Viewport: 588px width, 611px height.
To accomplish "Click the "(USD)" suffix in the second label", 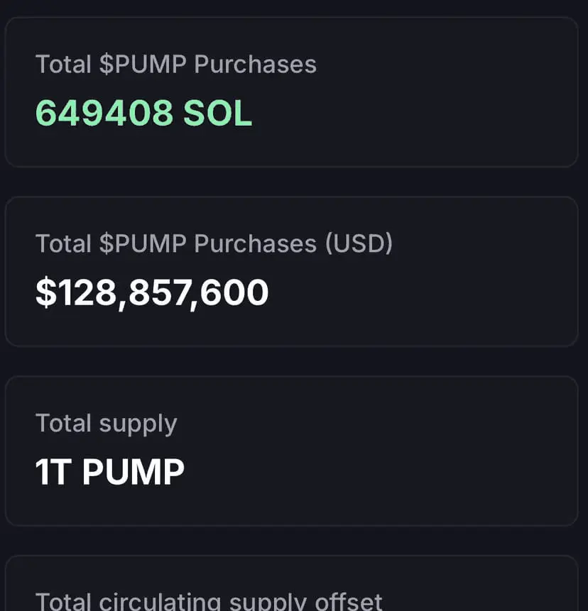I will [x=359, y=243].
